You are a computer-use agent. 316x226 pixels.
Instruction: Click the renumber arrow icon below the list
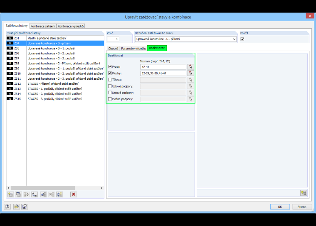35,194
